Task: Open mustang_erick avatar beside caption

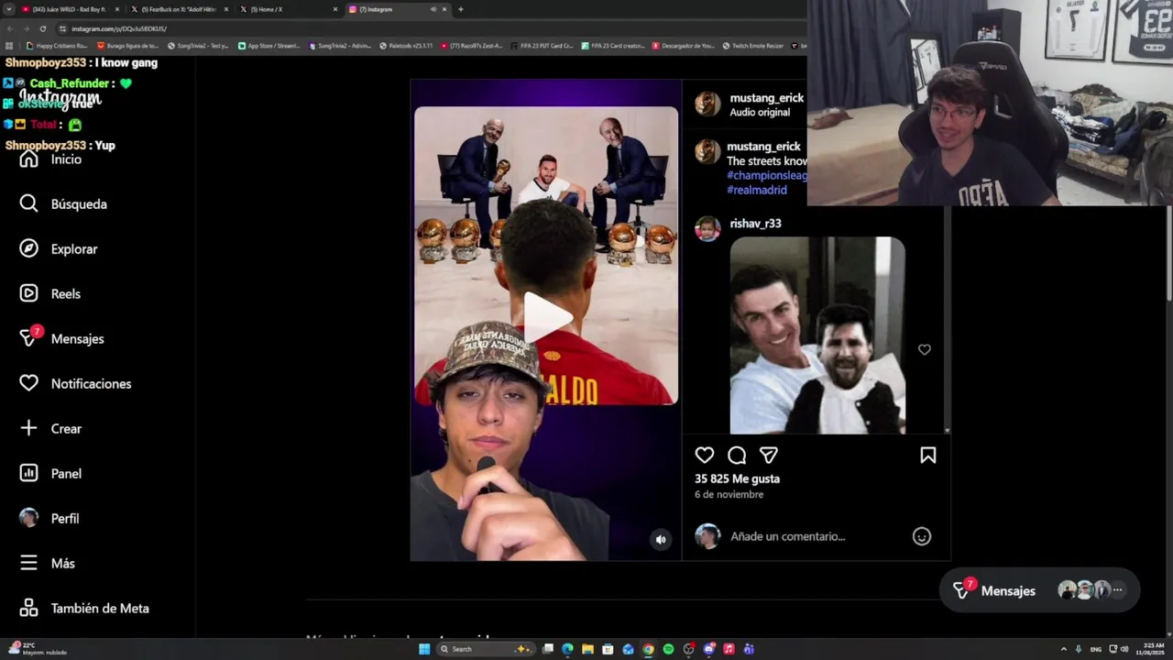Action: click(x=707, y=151)
